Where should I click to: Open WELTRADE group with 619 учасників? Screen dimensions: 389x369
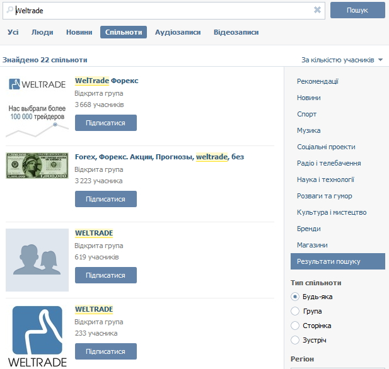click(94, 233)
